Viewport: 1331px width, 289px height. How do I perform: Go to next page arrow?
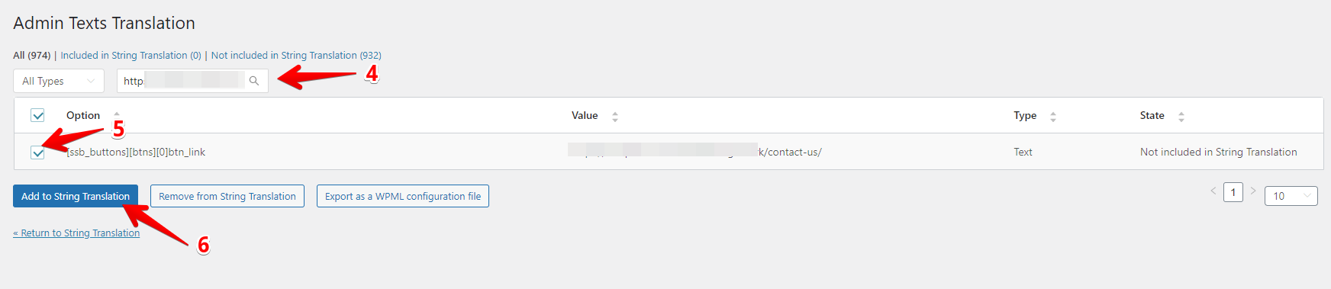[x=1253, y=191]
